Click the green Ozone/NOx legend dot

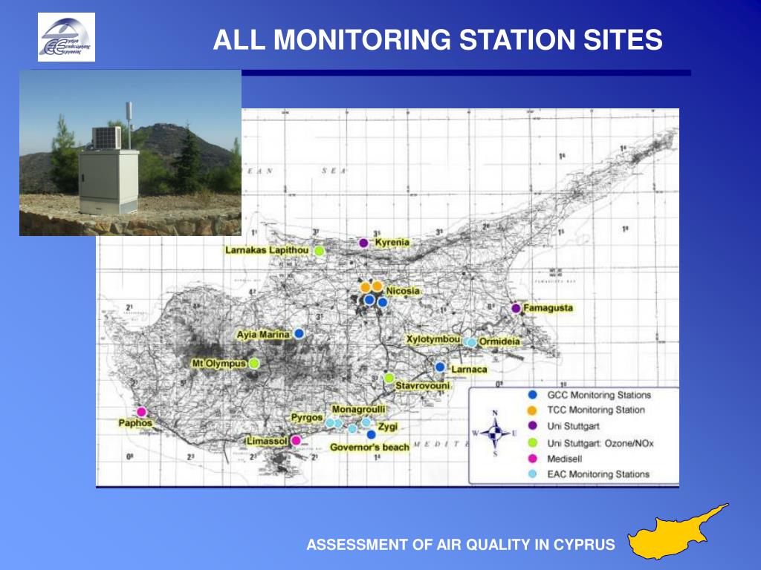click(x=532, y=442)
